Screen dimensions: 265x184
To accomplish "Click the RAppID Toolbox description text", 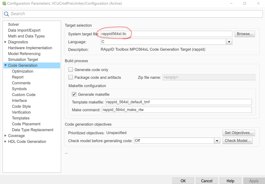I will point(153,49).
